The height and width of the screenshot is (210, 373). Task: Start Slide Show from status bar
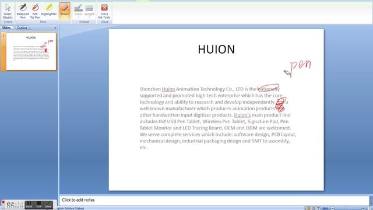coord(318,209)
